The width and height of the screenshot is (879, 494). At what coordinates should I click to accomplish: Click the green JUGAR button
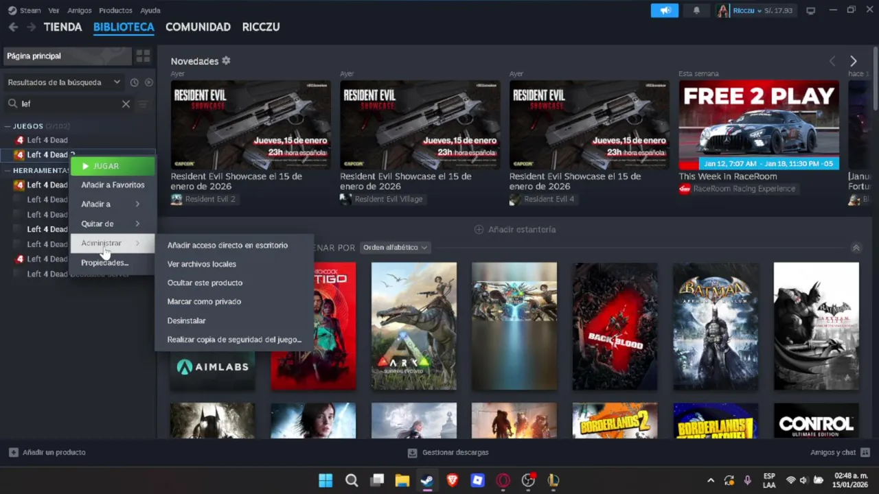coord(113,166)
